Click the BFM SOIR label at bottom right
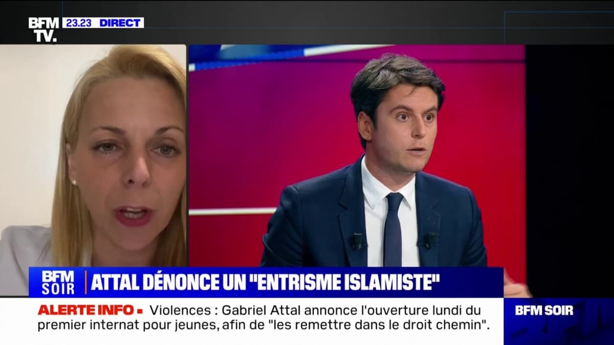614x345 pixels. (x=544, y=310)
